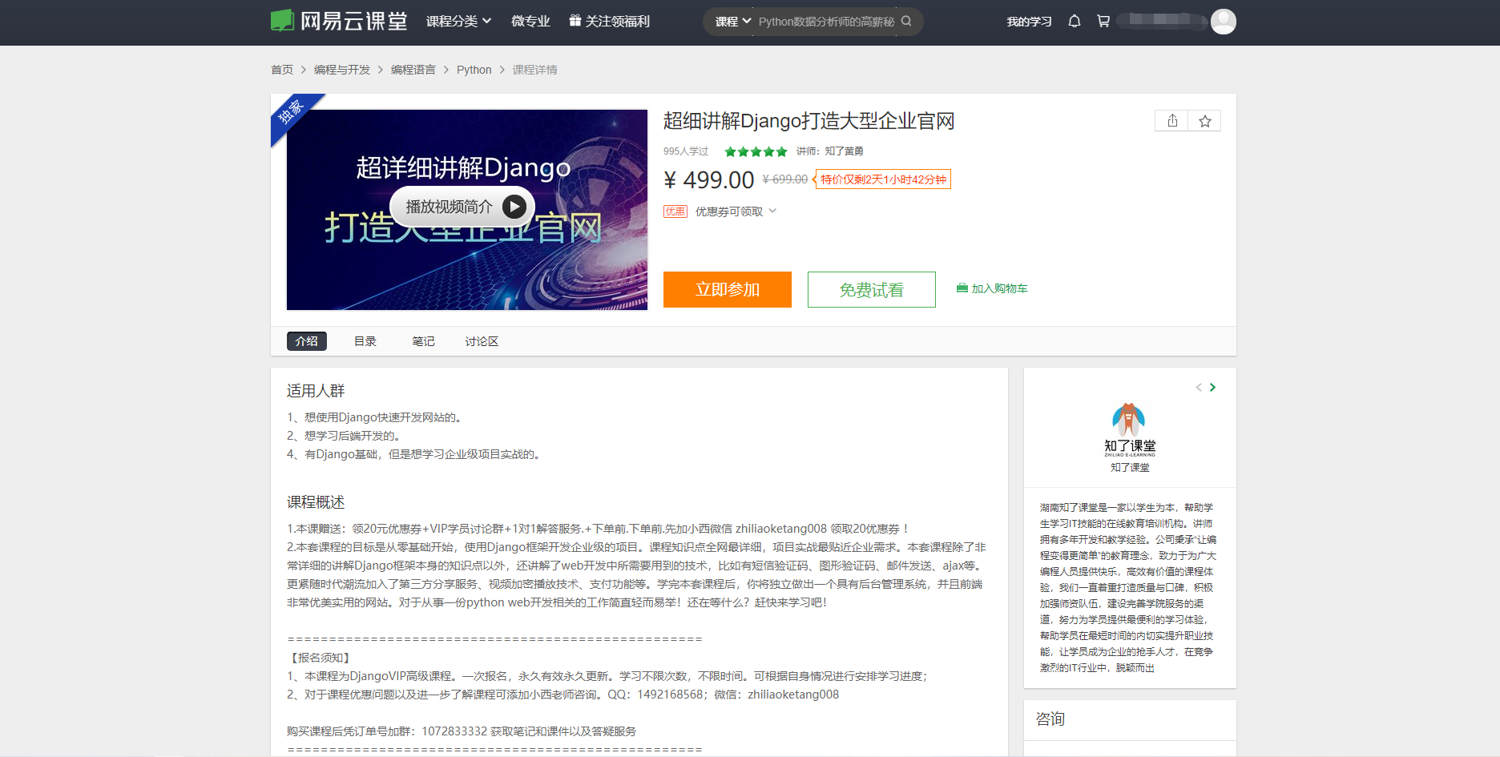
Task: Open the 课程 search type dropdown
Action: [x=732, y=22]
